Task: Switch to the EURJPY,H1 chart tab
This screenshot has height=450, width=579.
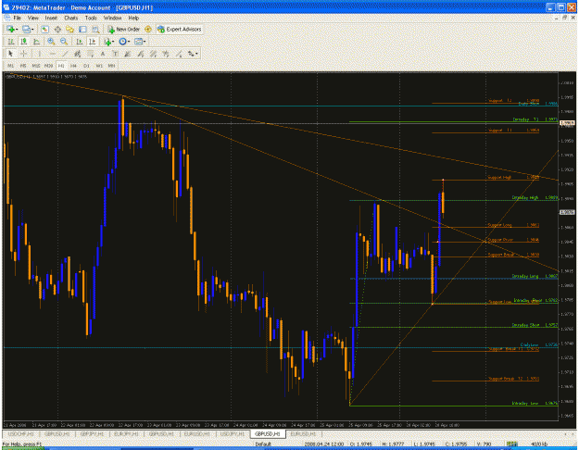Action: [x=126, y=434]
